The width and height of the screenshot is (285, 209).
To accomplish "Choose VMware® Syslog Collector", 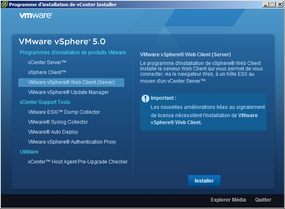I will 58,122.
